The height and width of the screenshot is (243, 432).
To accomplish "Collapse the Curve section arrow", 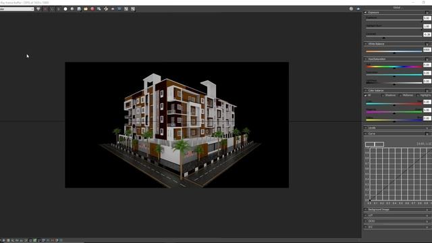I will pyautogui.click(x=427, y=134).
